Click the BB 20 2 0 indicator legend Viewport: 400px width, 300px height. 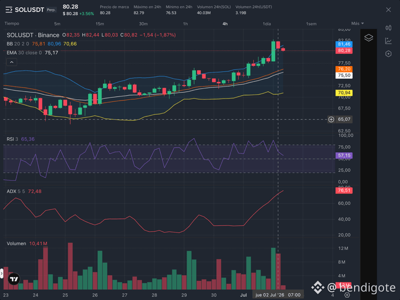18,44
